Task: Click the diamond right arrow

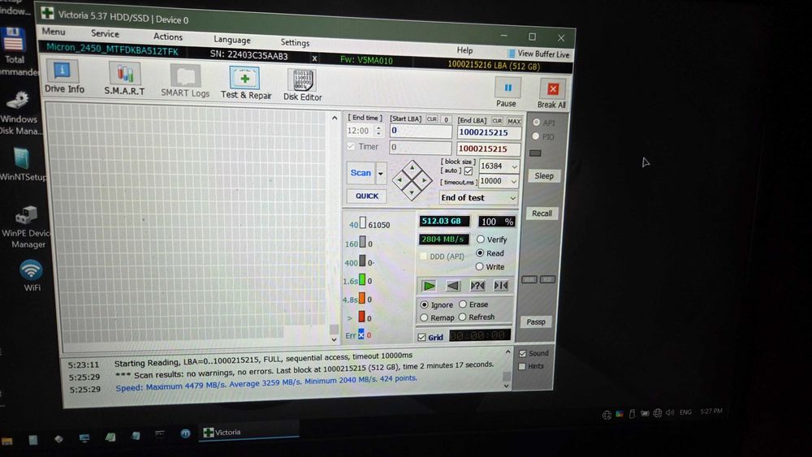Action: pyautogui.click(x=425, y=180)
